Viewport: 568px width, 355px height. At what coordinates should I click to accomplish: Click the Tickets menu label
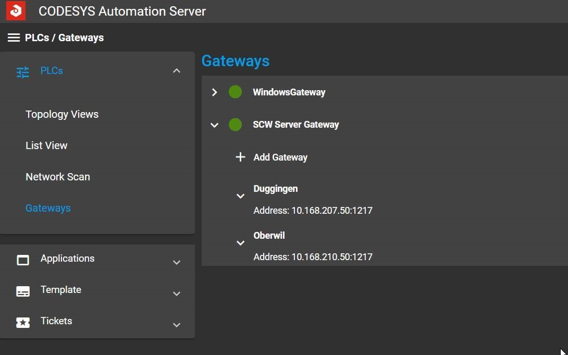coord(56,321)
